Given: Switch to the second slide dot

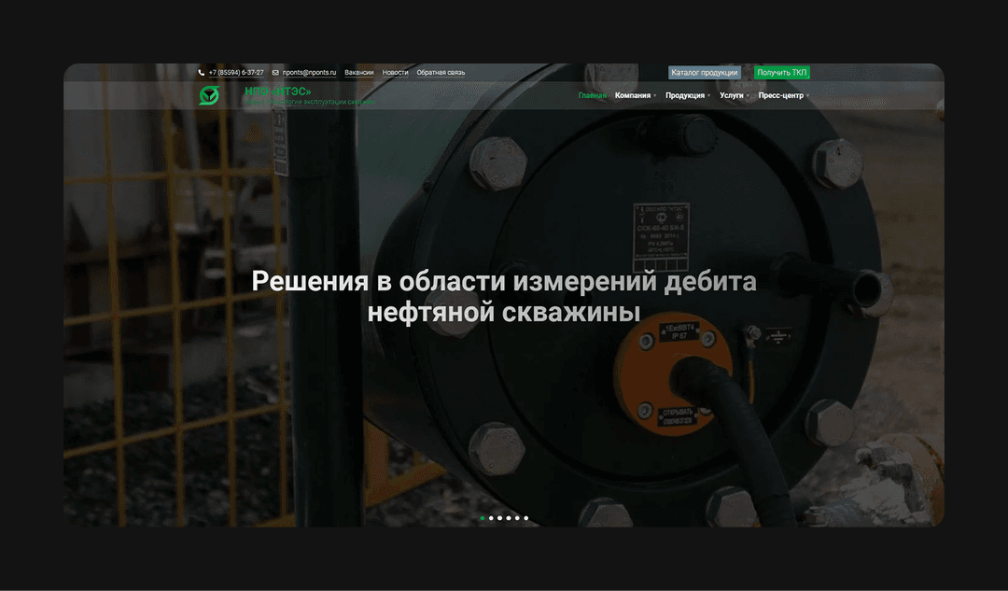Looking at the screenshot, I should 491,517.
